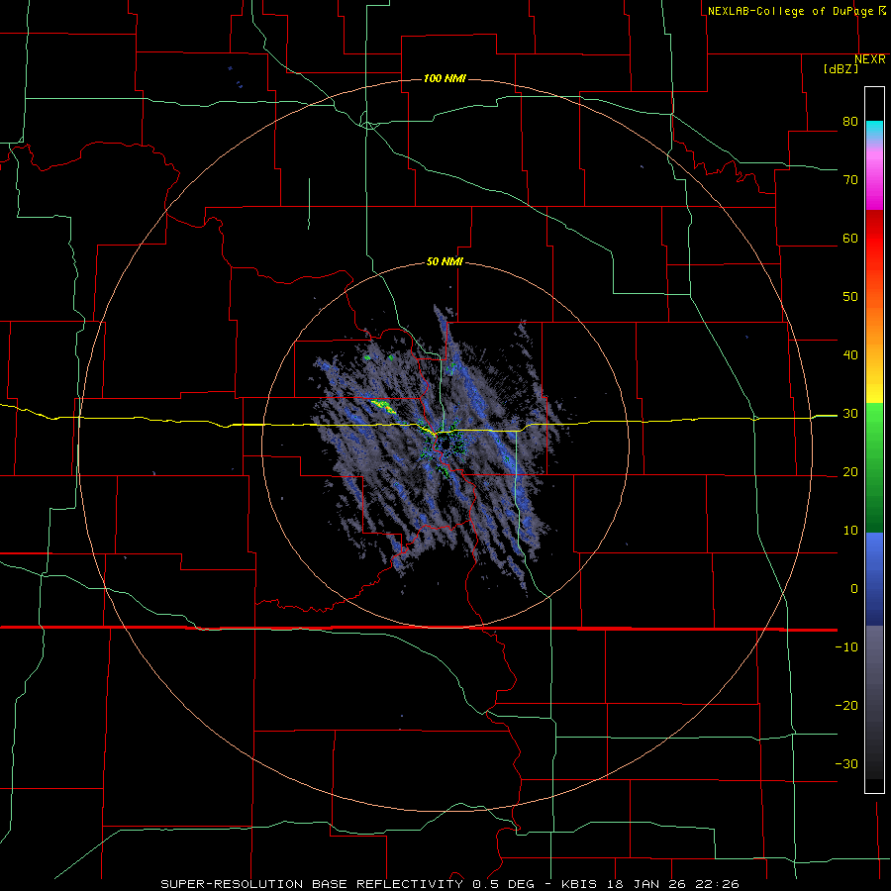Viewport: 891px width, 891px height.
Task: Click the -30 dBZ scale value
Action: click(x=846, y=763)
